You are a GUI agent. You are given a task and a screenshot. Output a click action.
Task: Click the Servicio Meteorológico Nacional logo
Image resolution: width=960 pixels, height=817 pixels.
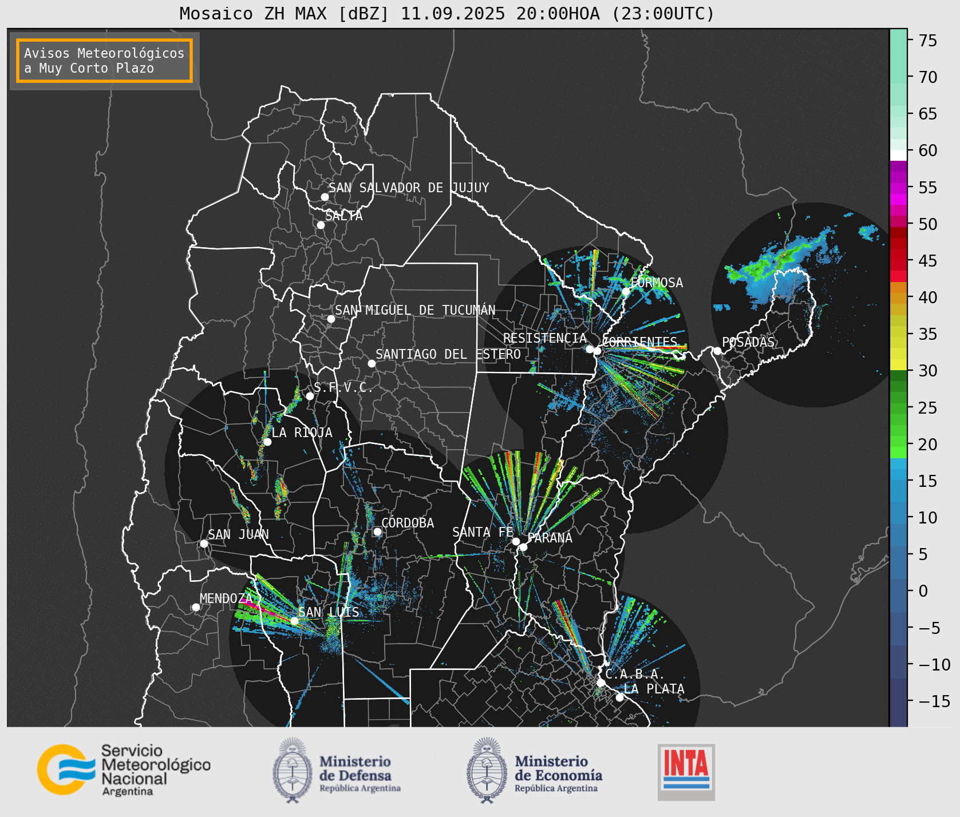tap(124, 770)
